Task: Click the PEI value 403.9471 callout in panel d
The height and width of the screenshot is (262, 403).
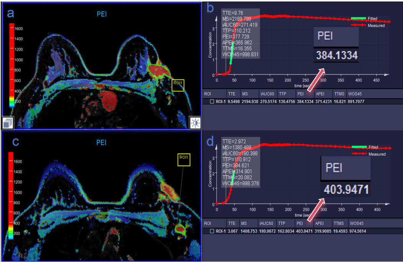Action: 346,189
